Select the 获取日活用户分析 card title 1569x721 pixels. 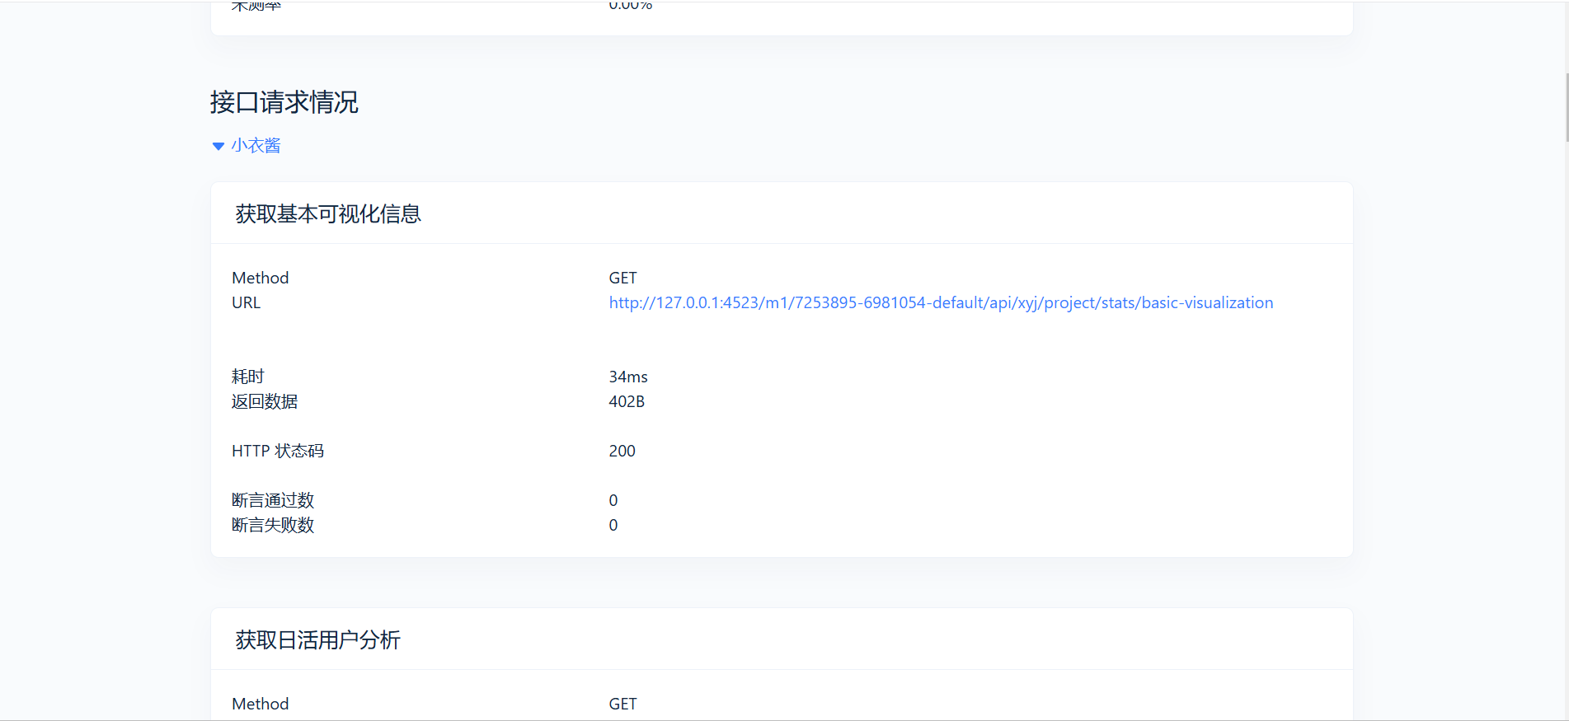click(318, 639)
